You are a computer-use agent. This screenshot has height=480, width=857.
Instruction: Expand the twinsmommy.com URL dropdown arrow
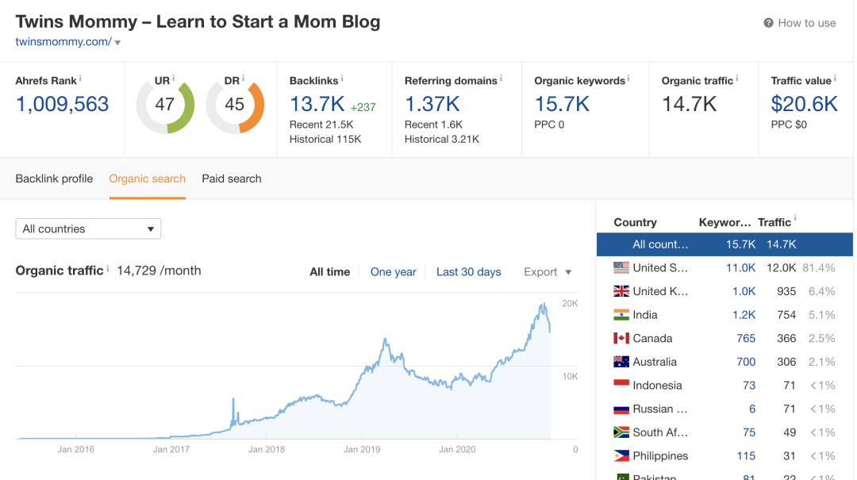pyautogui.click(x=117, y=43)
